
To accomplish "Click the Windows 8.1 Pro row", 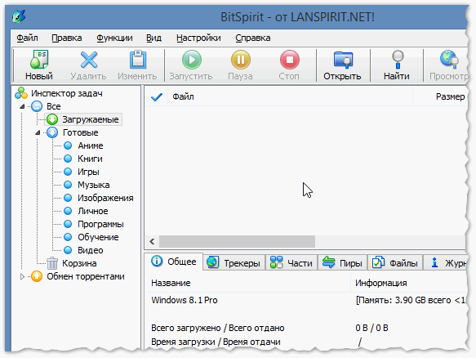I will click(307, 300).
